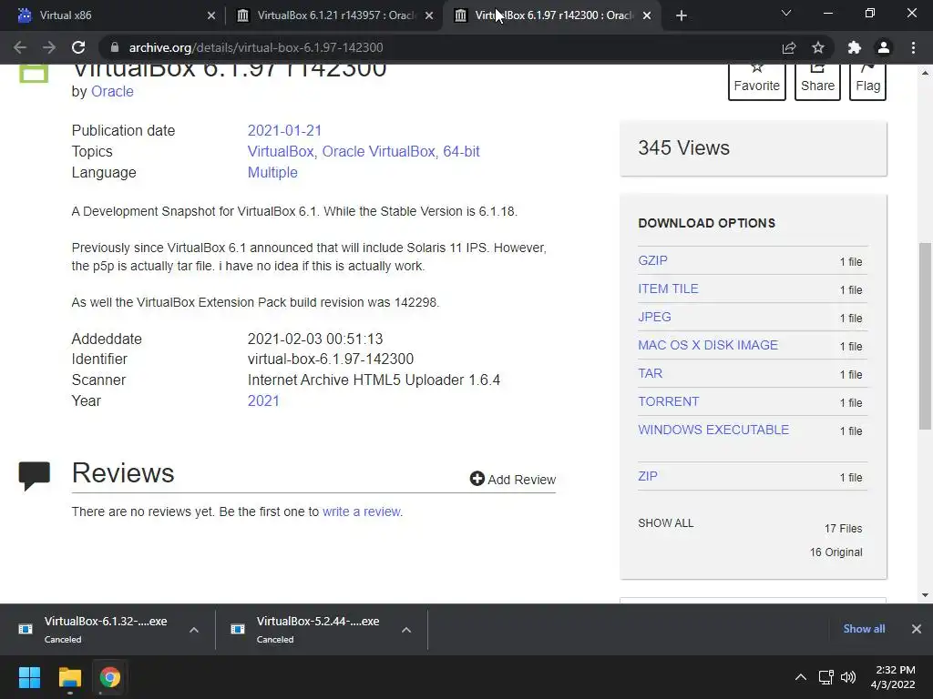
Task: Download the GZIP file
Action: 652,261
